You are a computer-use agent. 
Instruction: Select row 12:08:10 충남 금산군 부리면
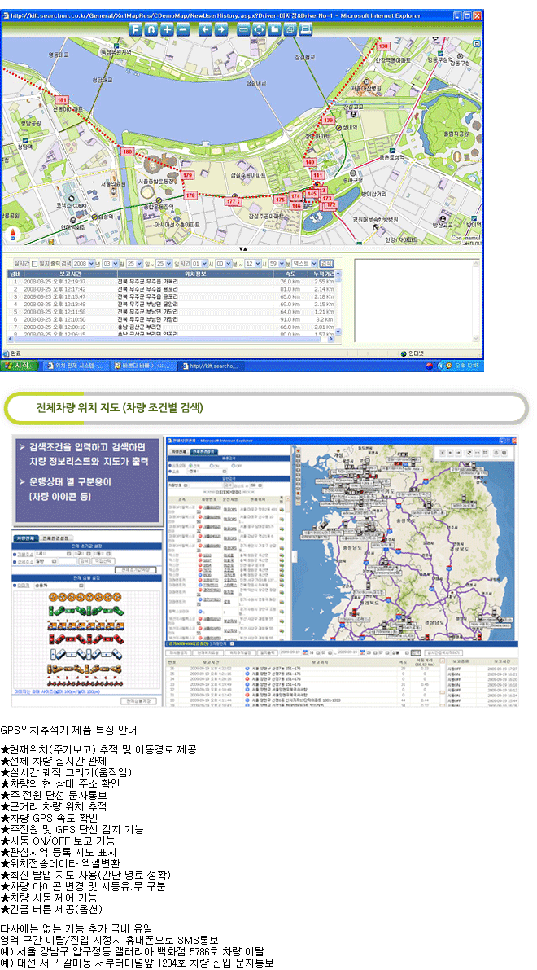click(x=171, y=327)
